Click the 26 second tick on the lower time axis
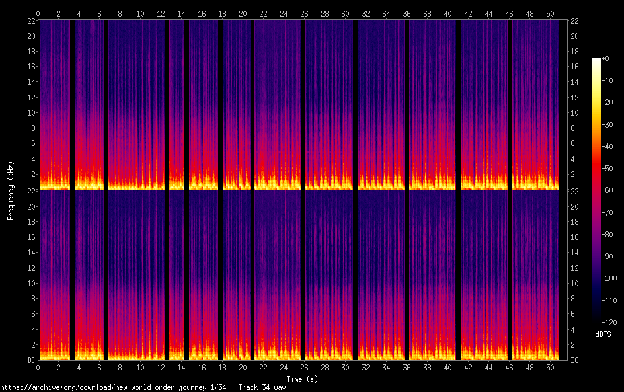This screenshot has height=392, width=624. [304, 367]
